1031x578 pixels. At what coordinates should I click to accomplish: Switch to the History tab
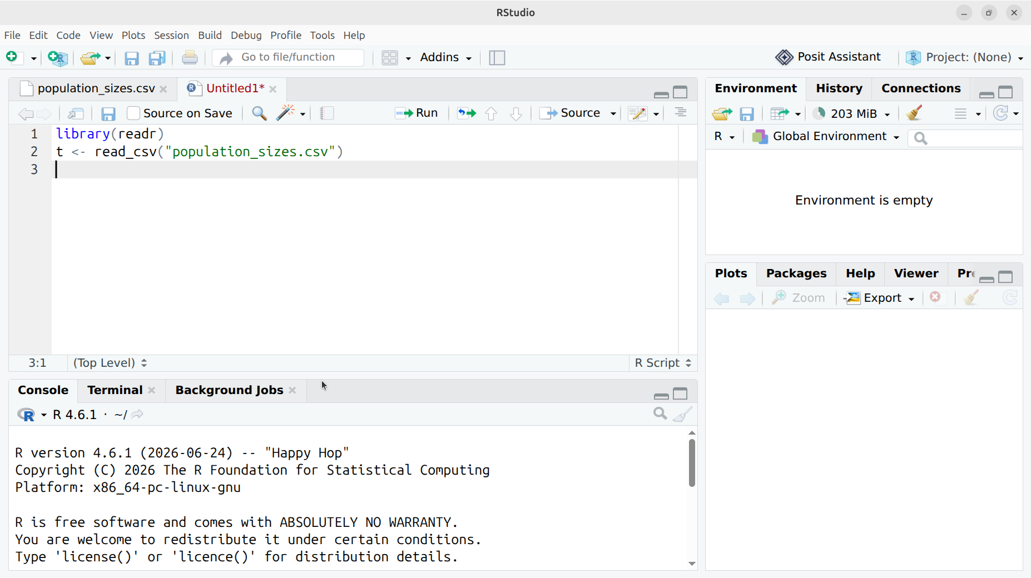(x=839, y=88)
